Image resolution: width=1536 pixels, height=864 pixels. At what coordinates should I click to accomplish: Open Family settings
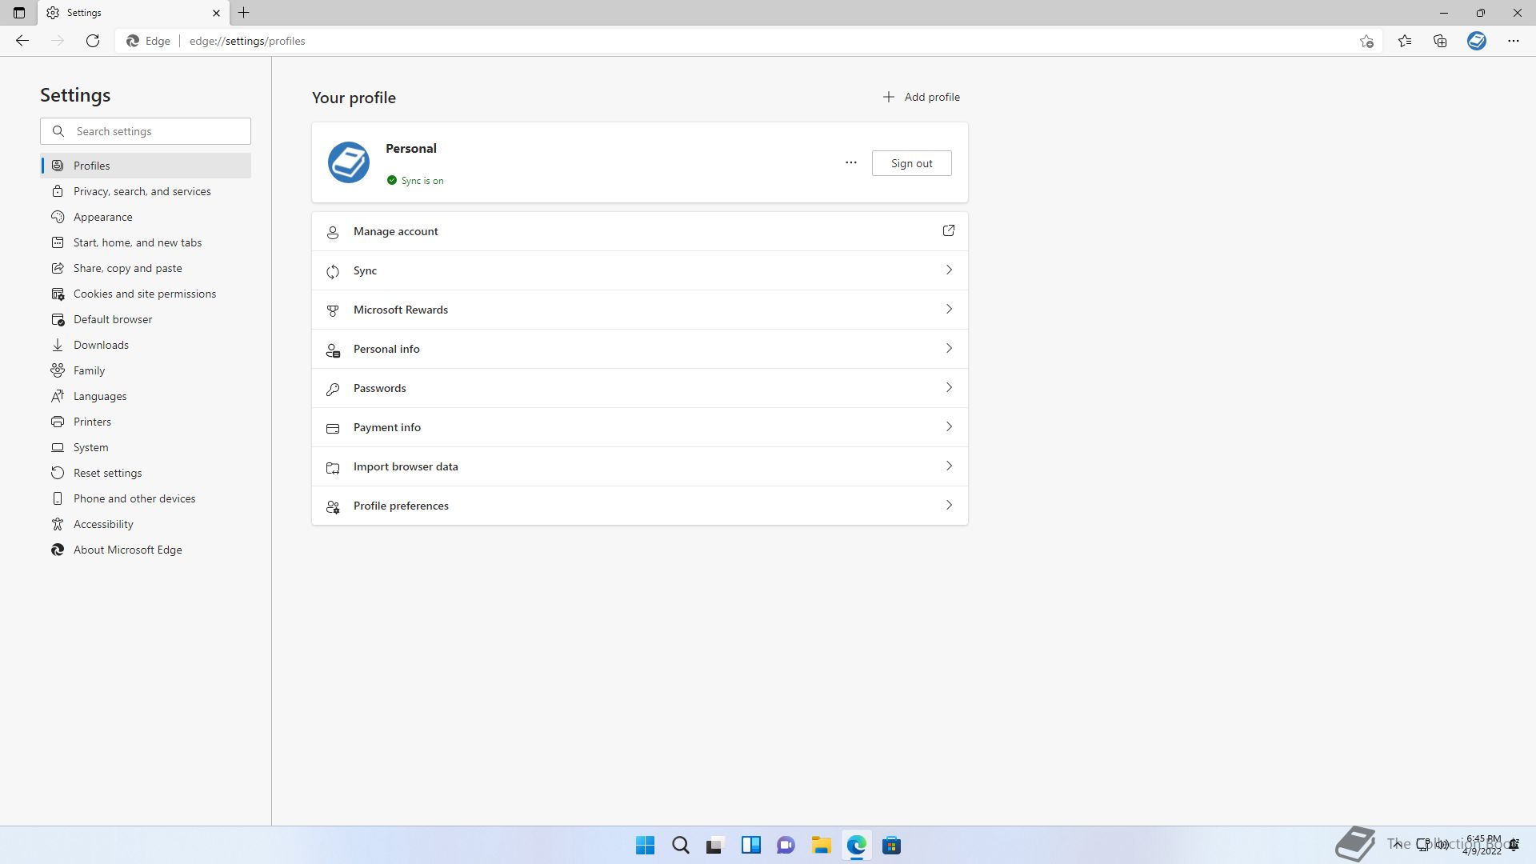coord(146,370)
